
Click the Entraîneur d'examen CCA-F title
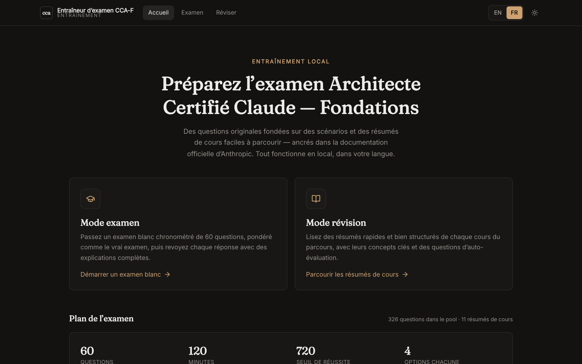point(95,10)
